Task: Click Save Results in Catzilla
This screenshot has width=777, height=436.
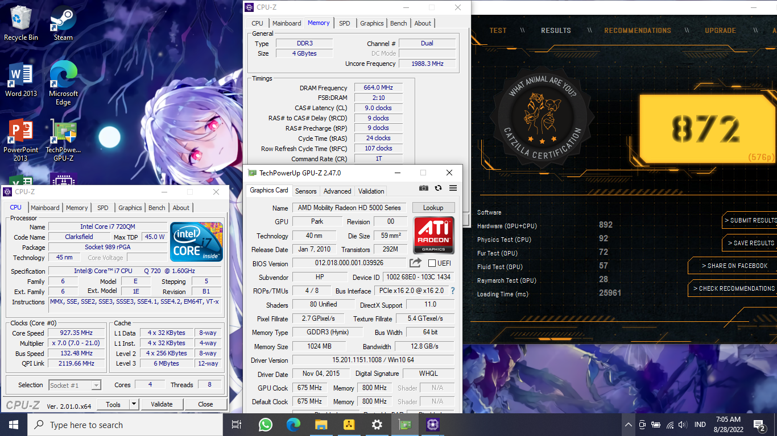Action: pos(751,243)
